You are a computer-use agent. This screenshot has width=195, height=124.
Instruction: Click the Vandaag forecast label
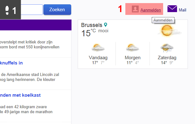point(98,58)
